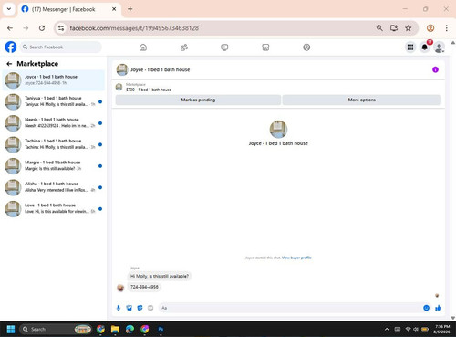Open the browser tab search dropdown
456x337 pixels.
(x=9, y=9)
